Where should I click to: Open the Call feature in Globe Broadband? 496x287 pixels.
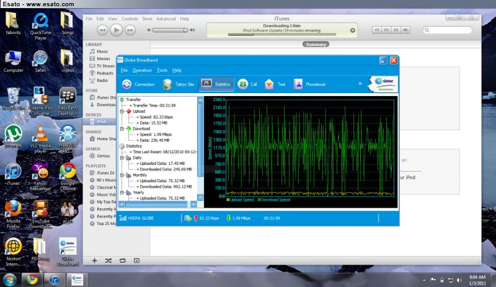click(247, 84)
